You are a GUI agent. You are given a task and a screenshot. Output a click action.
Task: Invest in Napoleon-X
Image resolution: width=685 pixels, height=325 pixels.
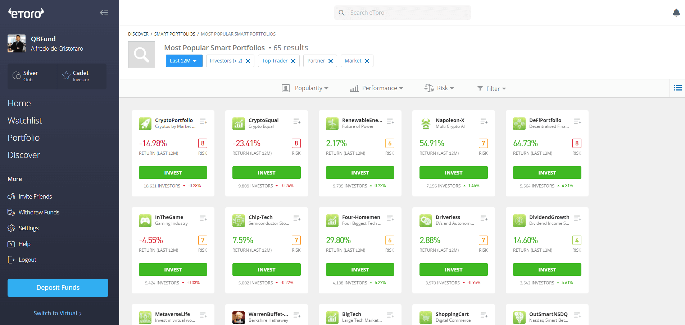[x=454, y=172]
